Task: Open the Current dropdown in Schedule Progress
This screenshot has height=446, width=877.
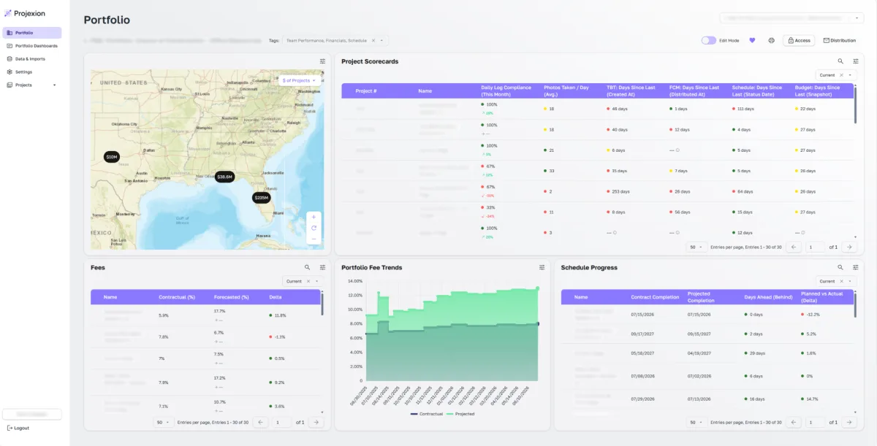Action: pyautogui.click(x=850, y=281)
